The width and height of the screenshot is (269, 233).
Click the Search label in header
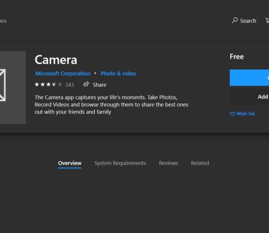[248, 21]
